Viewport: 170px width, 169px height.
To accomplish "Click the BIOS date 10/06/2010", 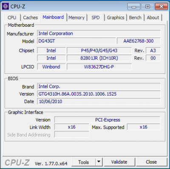I will point(99,101).
